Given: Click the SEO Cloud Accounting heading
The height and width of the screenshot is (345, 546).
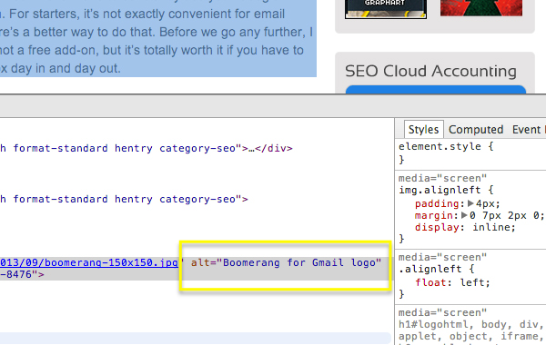Looking at the screenshot, I should point(430,71).
